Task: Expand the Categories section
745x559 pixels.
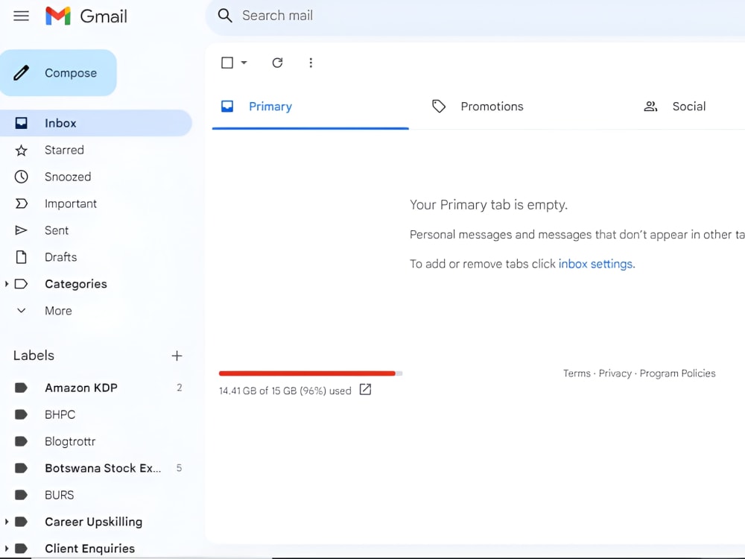Action: point(7,284)
